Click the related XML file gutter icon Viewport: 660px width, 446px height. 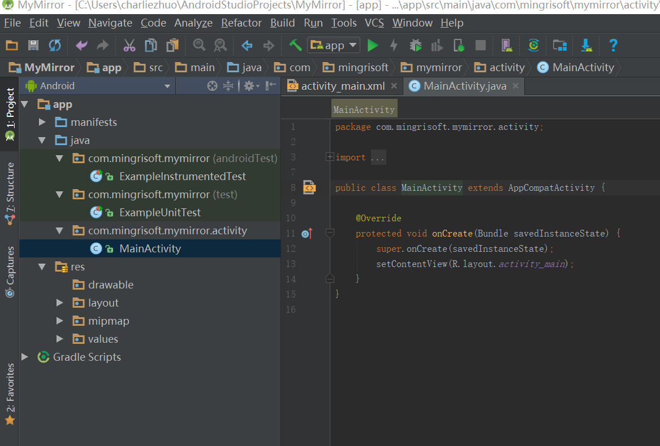(x=309, y=187)
